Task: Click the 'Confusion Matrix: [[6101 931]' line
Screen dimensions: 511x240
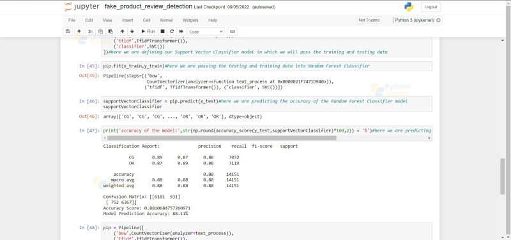Action: point(141,197)
